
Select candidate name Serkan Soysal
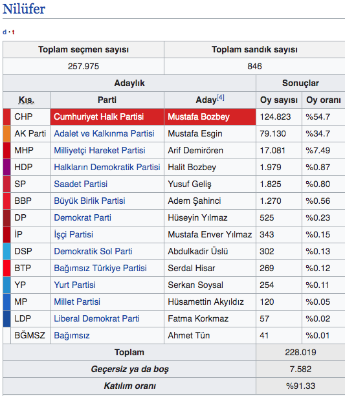[195, 285]
